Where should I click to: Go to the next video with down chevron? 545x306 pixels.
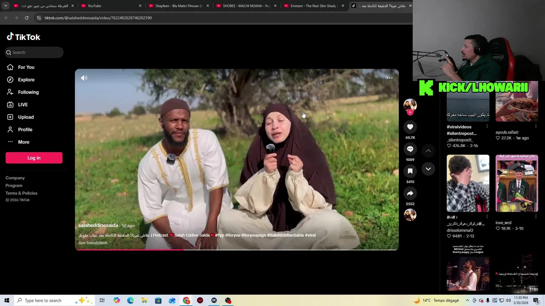pos(428,169)
